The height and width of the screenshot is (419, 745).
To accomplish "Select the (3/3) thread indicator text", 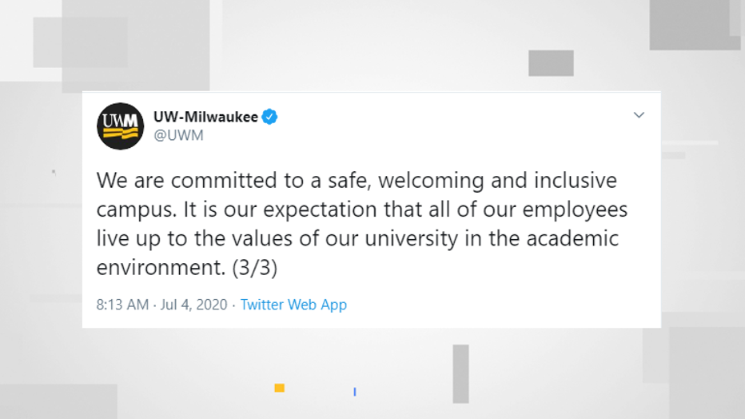I will (255, 267).
